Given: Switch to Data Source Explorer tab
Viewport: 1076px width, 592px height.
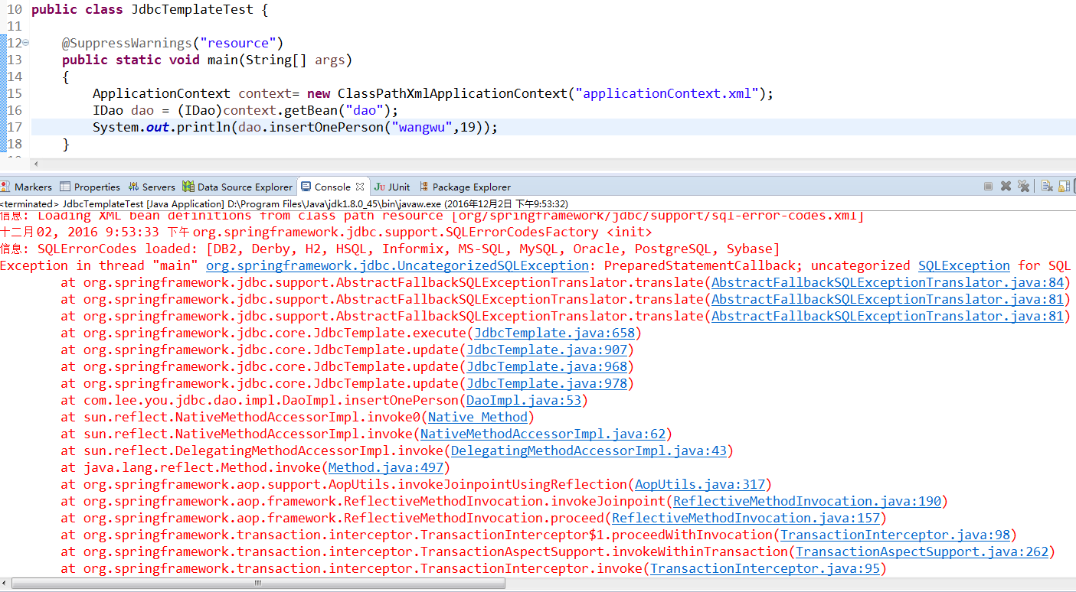Looking at the screenshot, I should [x=237, y=187].
